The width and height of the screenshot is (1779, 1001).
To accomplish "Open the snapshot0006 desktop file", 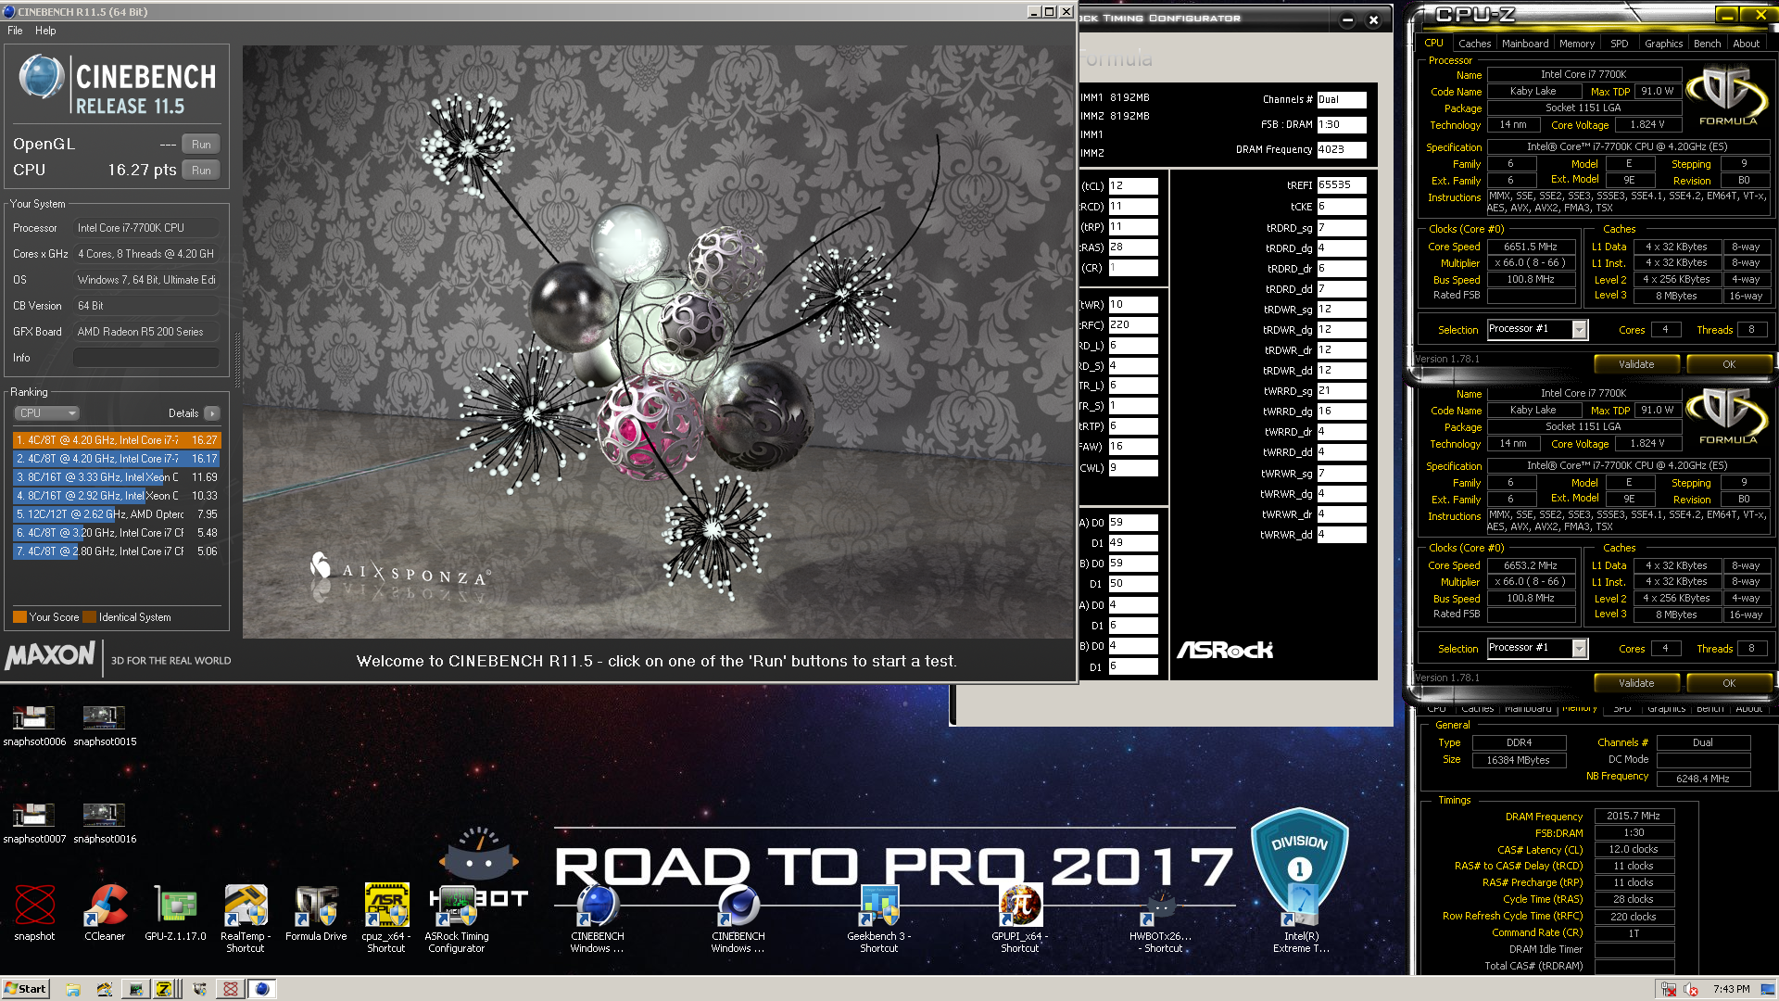I will click(34, 725).
